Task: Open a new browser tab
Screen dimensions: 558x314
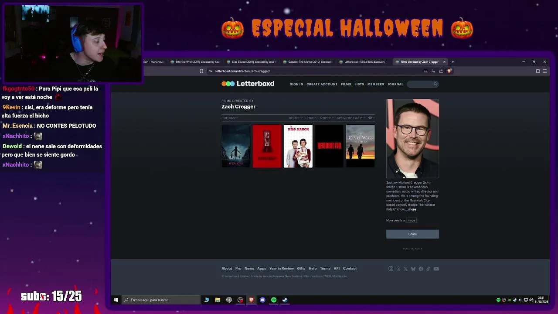Action: click(453, 62)
